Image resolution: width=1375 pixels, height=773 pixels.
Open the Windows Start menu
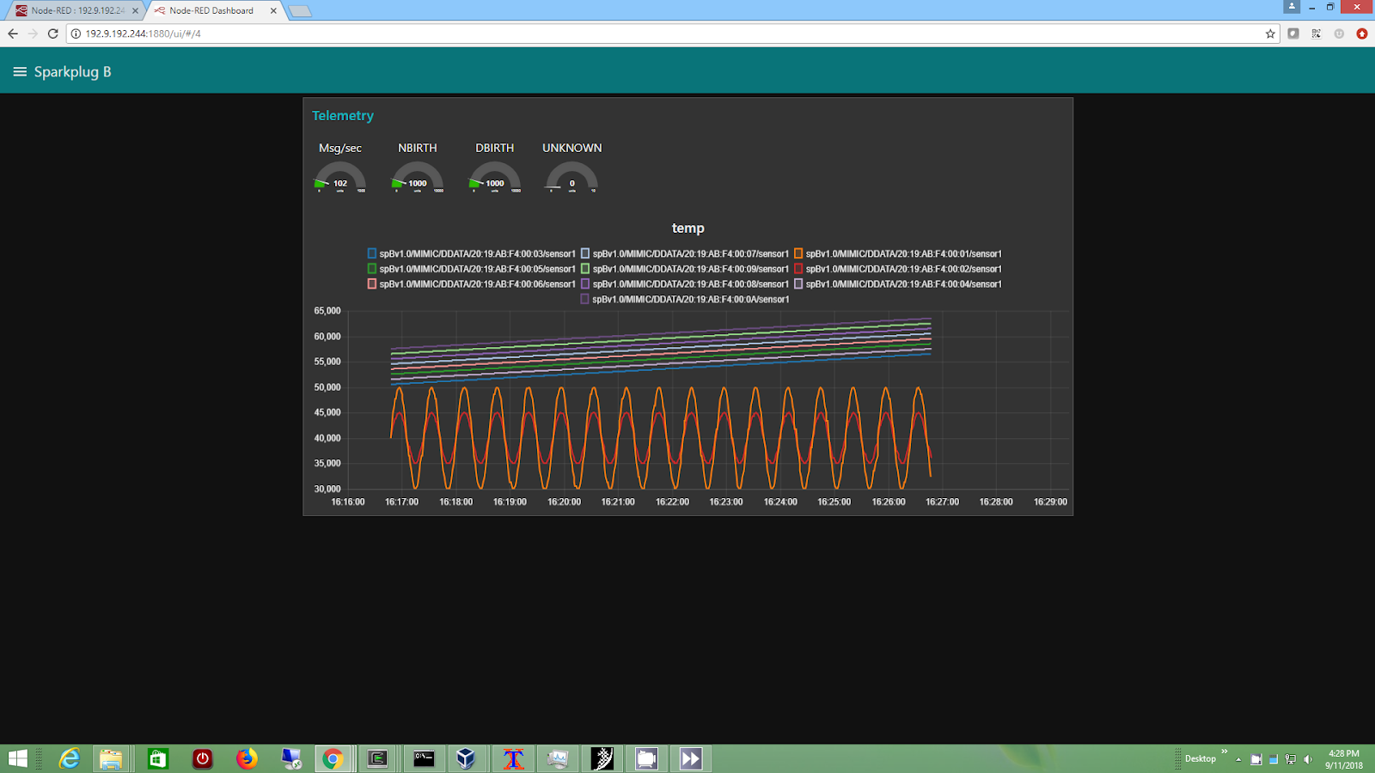(x=16, y=758)
